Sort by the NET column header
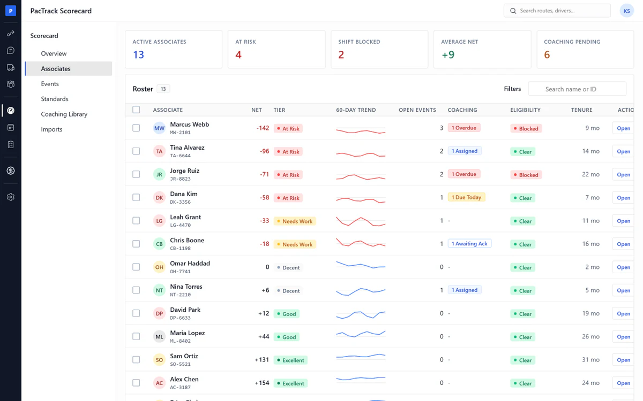The image size is (643, 401). [257, 110]
